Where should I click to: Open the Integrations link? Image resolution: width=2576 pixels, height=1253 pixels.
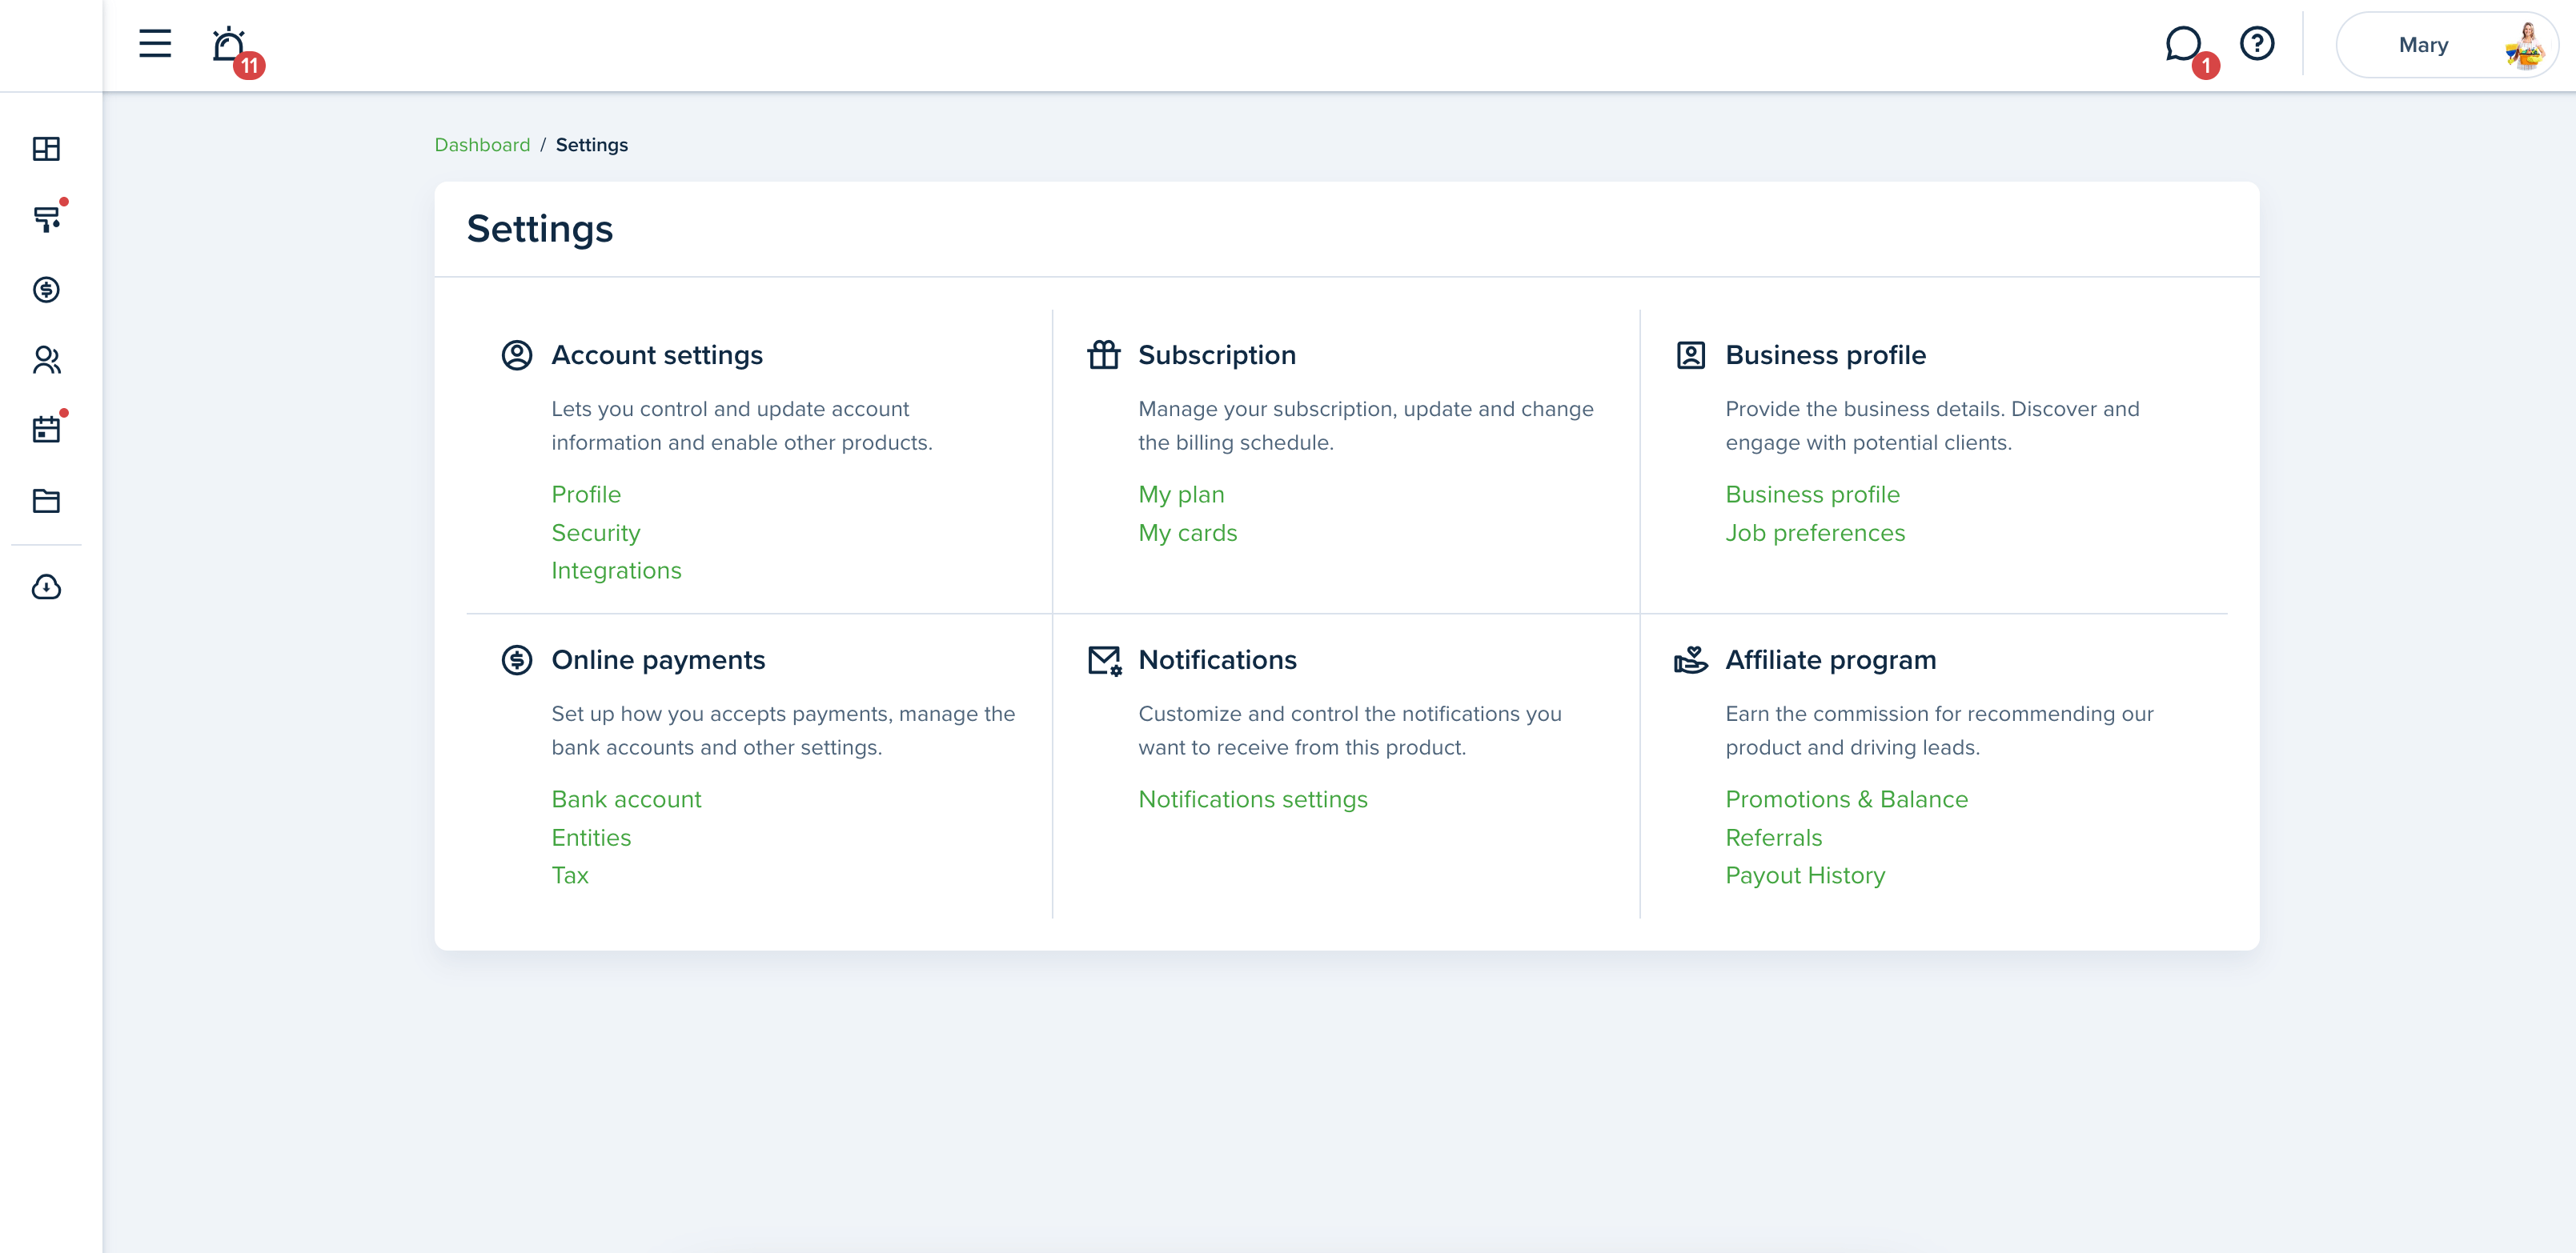[x=616, y=570]
